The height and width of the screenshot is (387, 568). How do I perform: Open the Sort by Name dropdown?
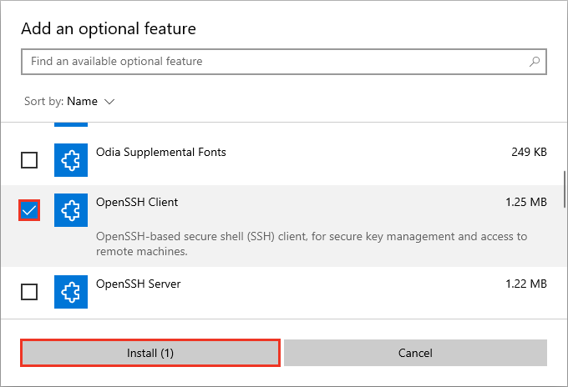pyautogui.click(x=82, y=102)
